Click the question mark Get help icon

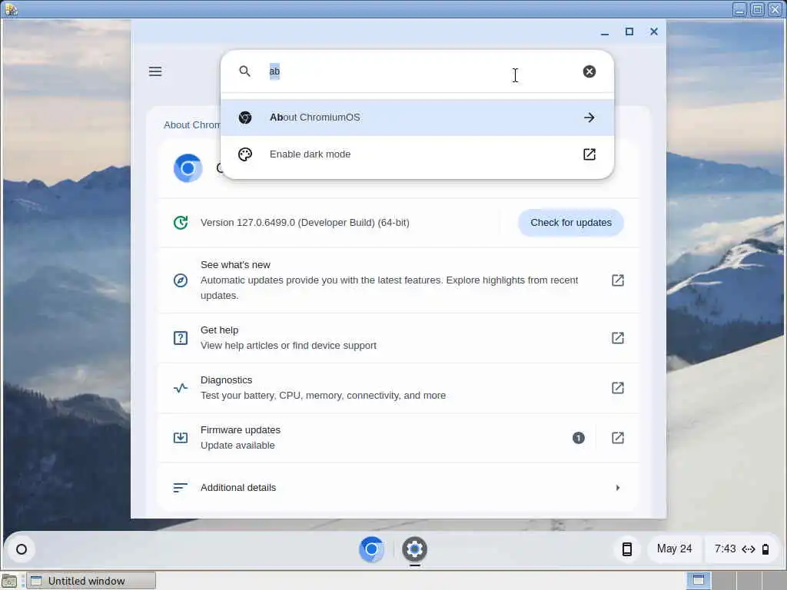point(181,338)
